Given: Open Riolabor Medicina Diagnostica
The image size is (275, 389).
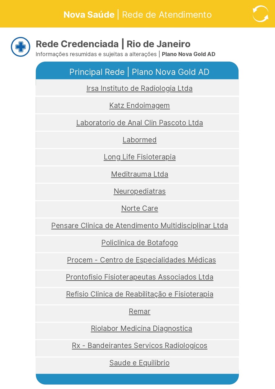Looking at the screenshot, I should click(141, 328).
